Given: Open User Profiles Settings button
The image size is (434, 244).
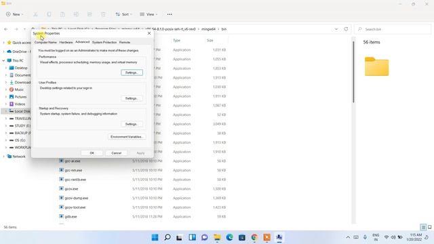Looking at the screenshot, I should click(x=132, y=98).
